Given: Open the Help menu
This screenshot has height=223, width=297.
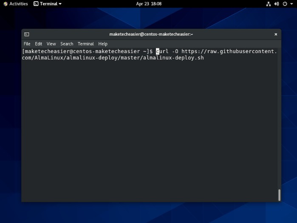Looking at the screenshot, I should pos(103,44).
